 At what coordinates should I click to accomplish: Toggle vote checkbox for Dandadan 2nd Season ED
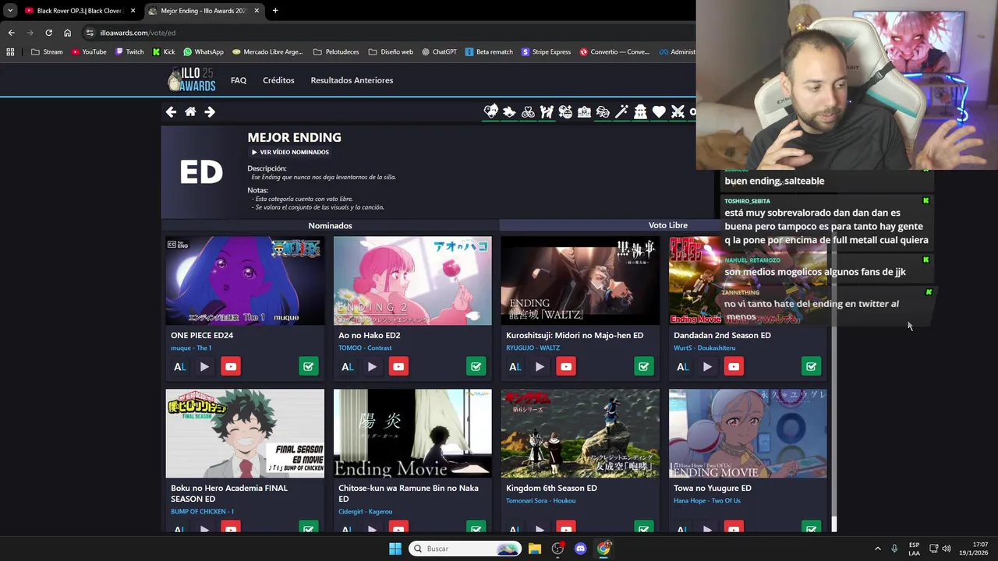(812, 366)
